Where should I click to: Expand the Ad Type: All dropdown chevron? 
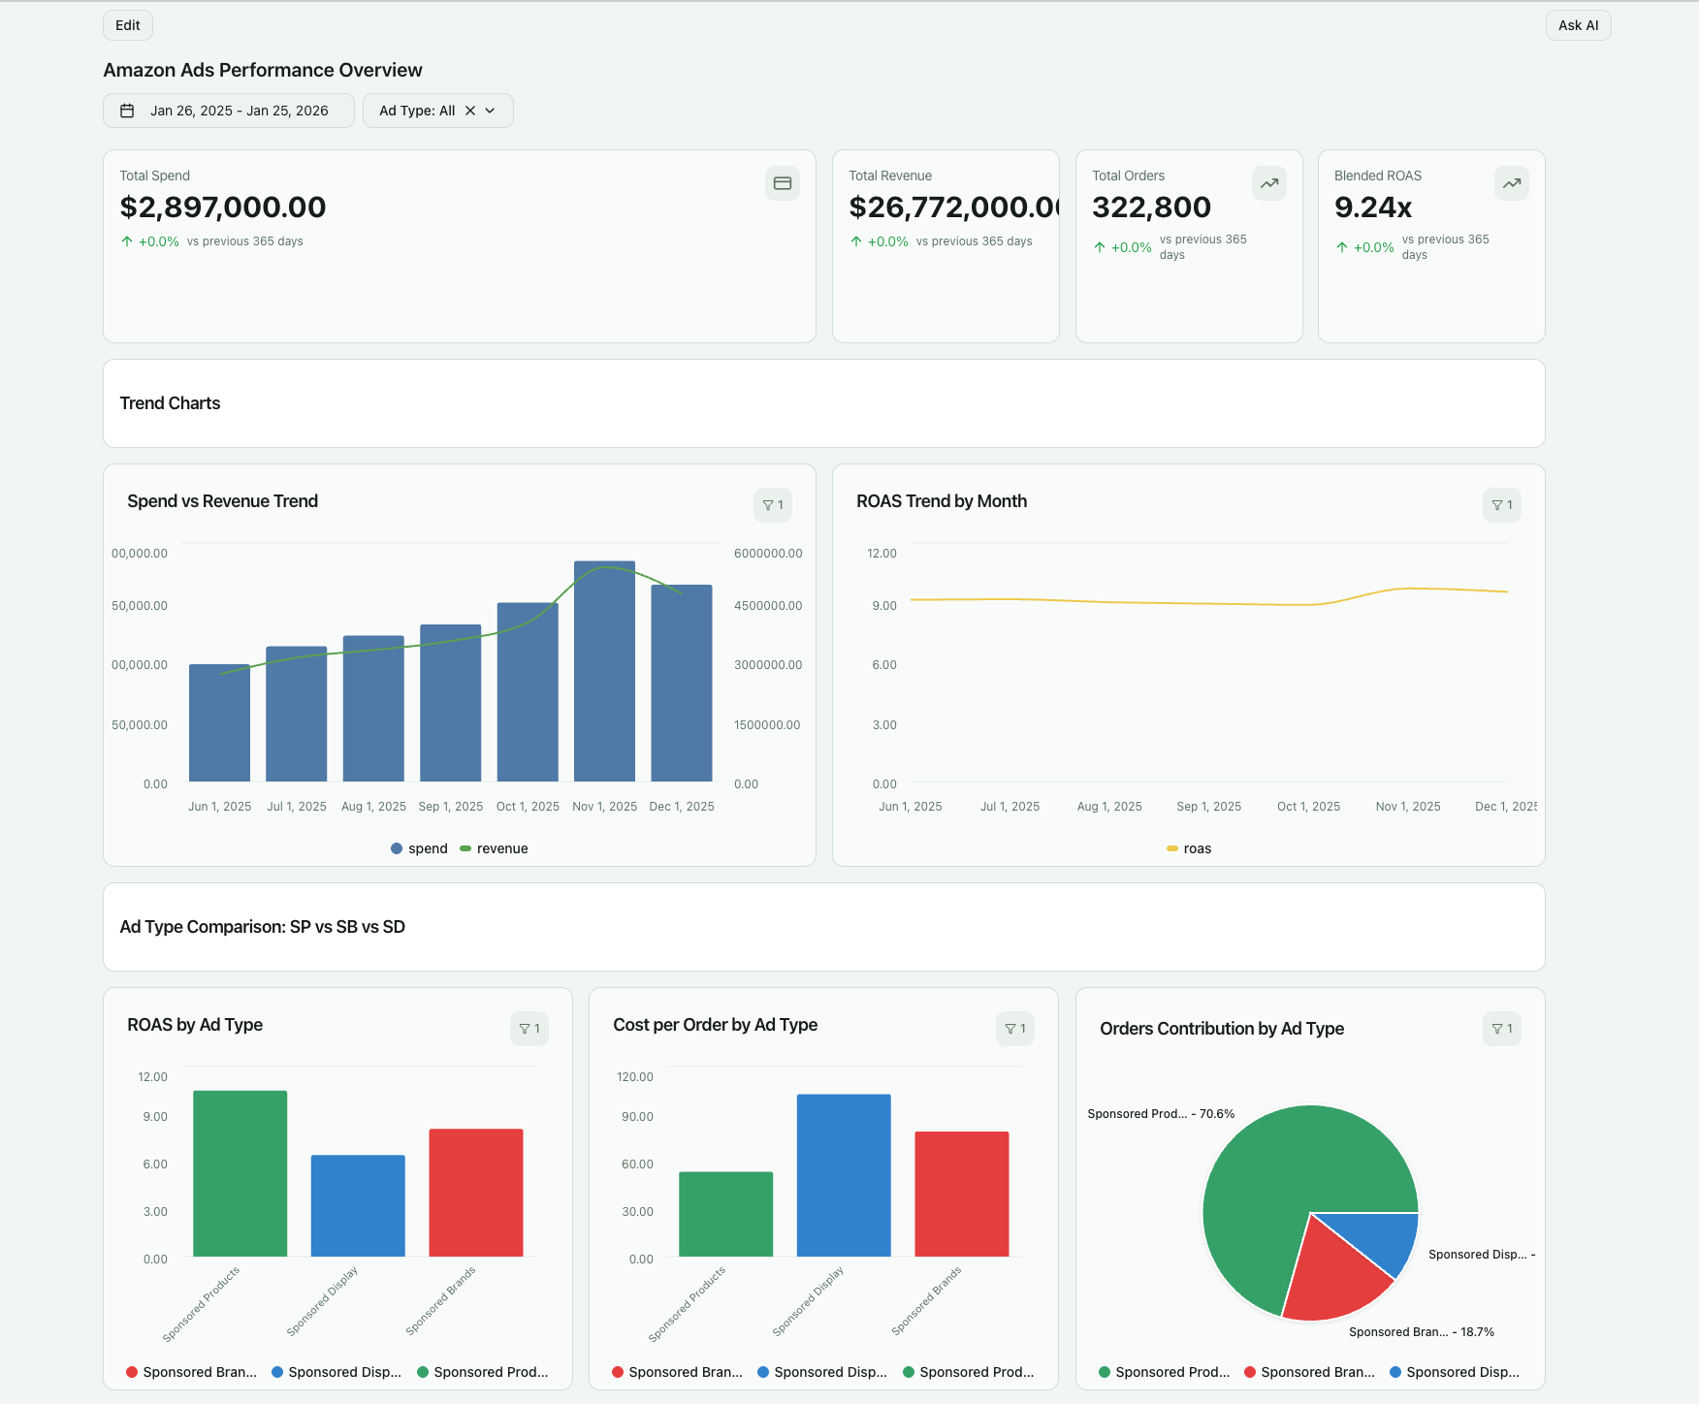click(492, 110)
